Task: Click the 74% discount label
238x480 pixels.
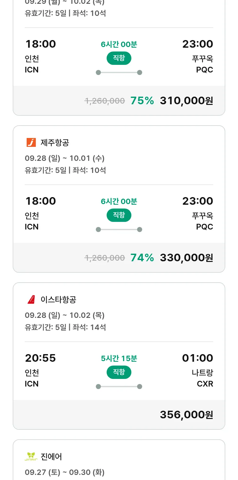Action: click(x=142, y=258)
